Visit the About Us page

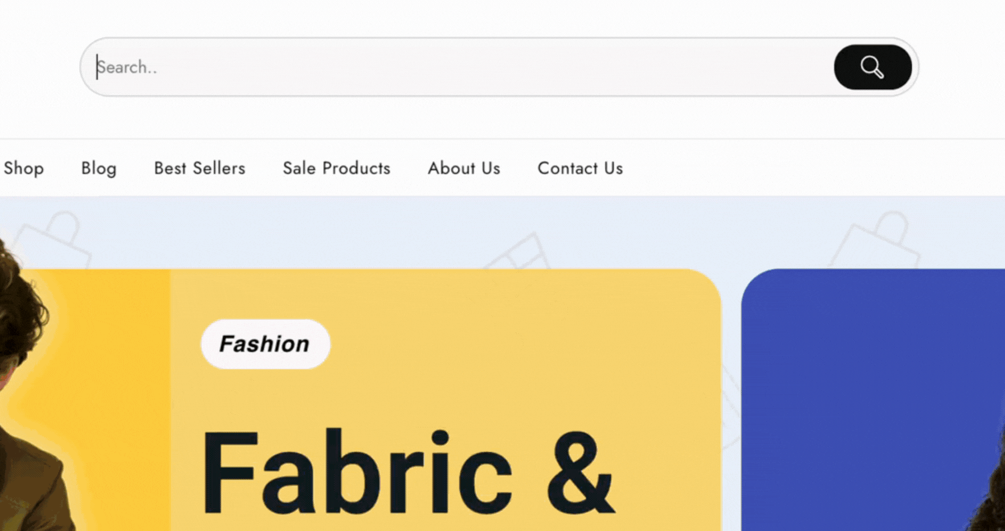pyautogui.click(x=464, y=168)
